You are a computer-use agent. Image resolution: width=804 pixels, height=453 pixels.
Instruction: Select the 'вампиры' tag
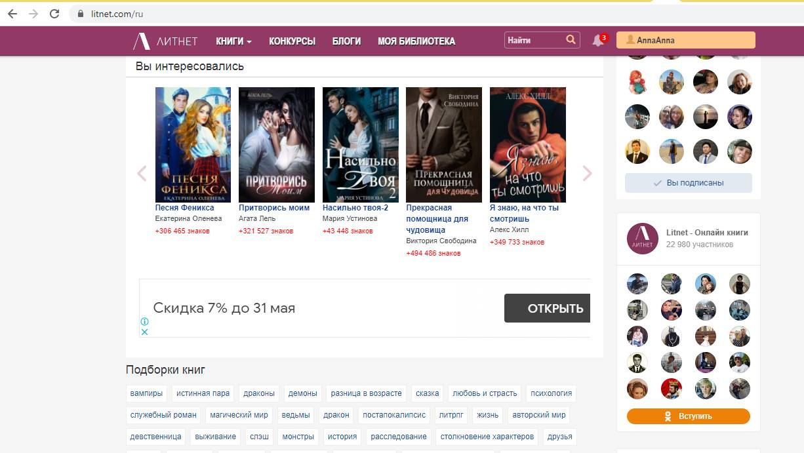point(146,393)
